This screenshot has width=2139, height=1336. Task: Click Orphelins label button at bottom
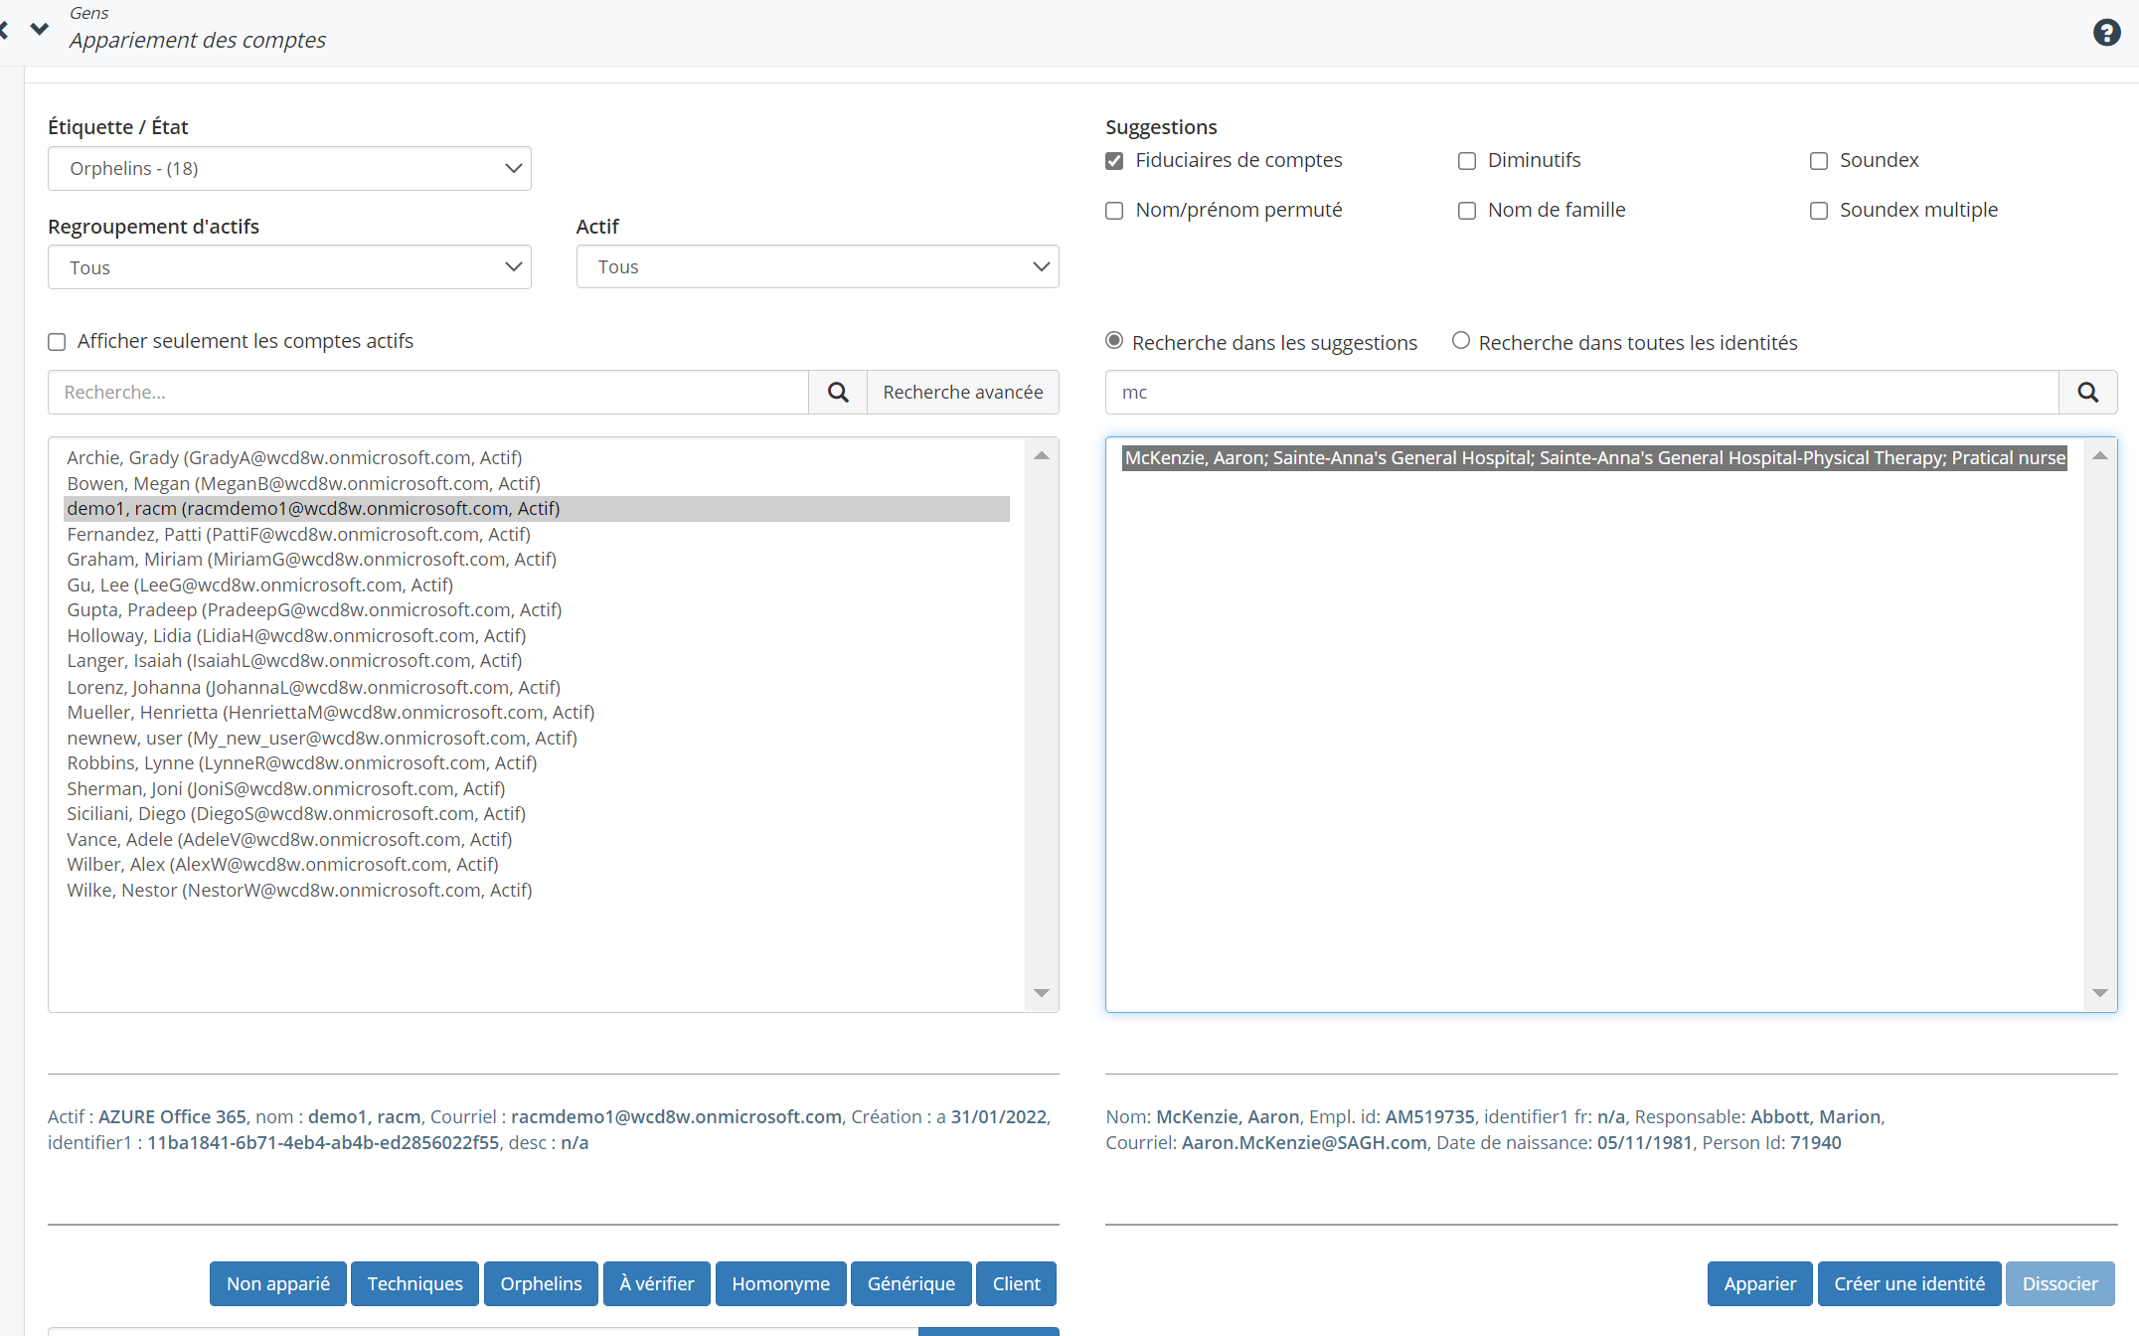[542, 1283]
